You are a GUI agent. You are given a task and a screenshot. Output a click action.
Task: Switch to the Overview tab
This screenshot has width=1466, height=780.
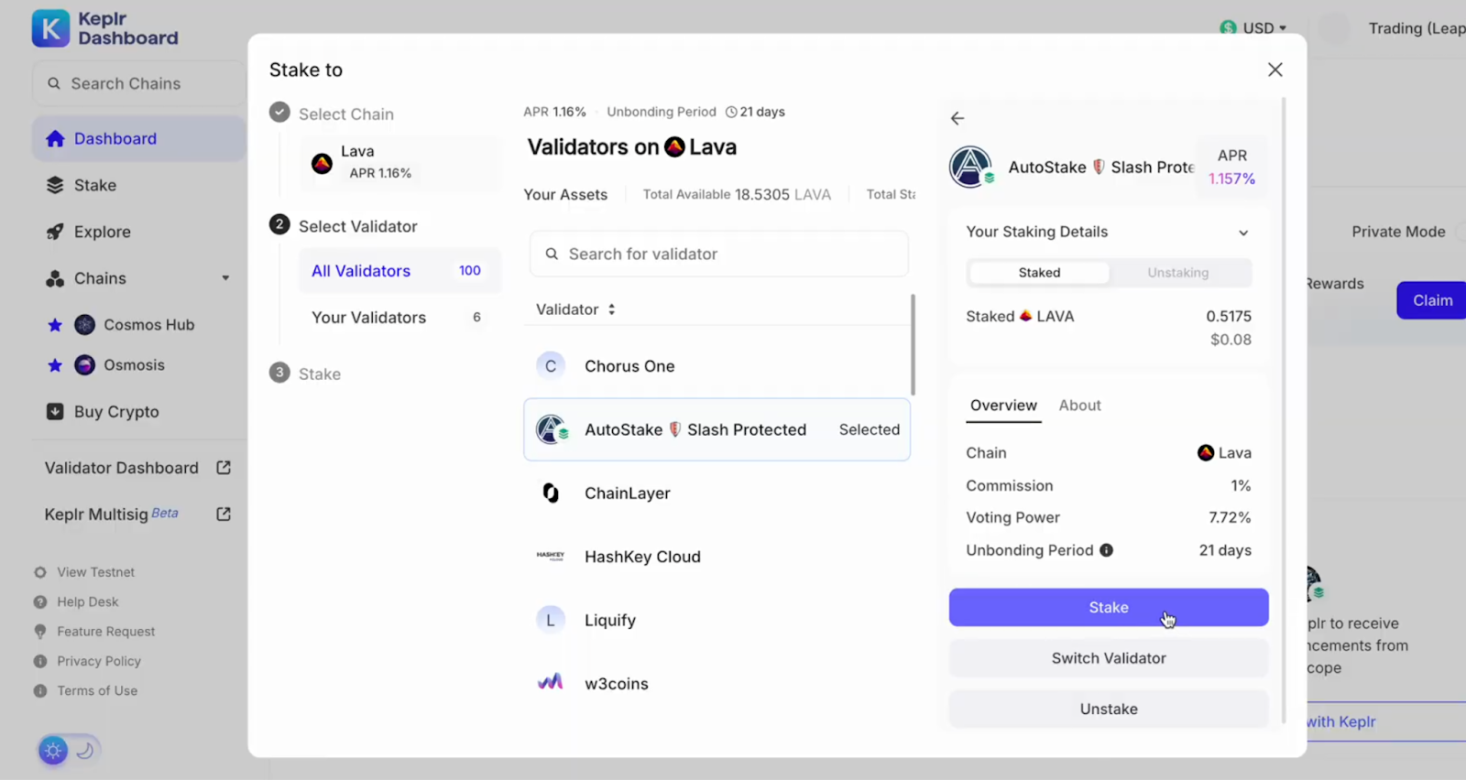(1003, 406)
